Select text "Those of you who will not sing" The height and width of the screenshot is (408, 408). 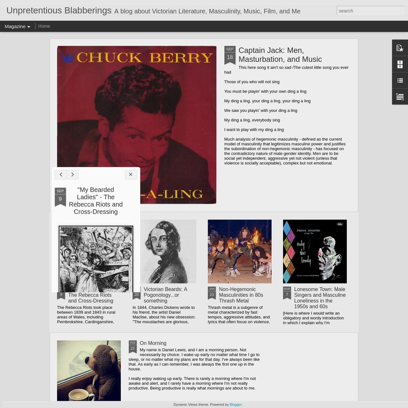pyautogui.click(x=252, y=82)
